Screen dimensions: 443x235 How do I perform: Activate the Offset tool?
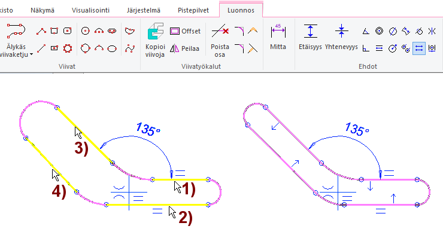(186, 31)
